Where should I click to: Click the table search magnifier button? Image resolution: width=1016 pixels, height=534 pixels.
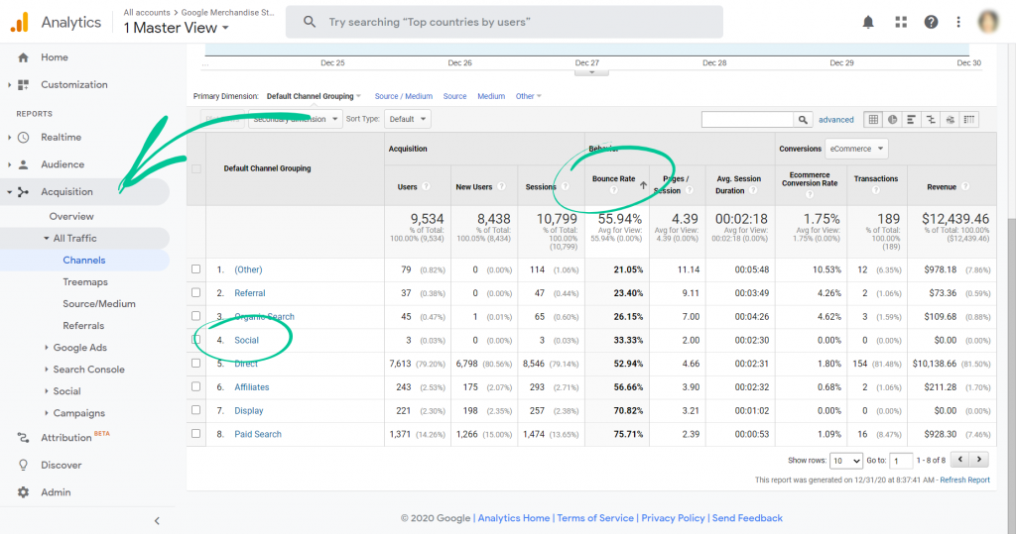click(803, 120)
